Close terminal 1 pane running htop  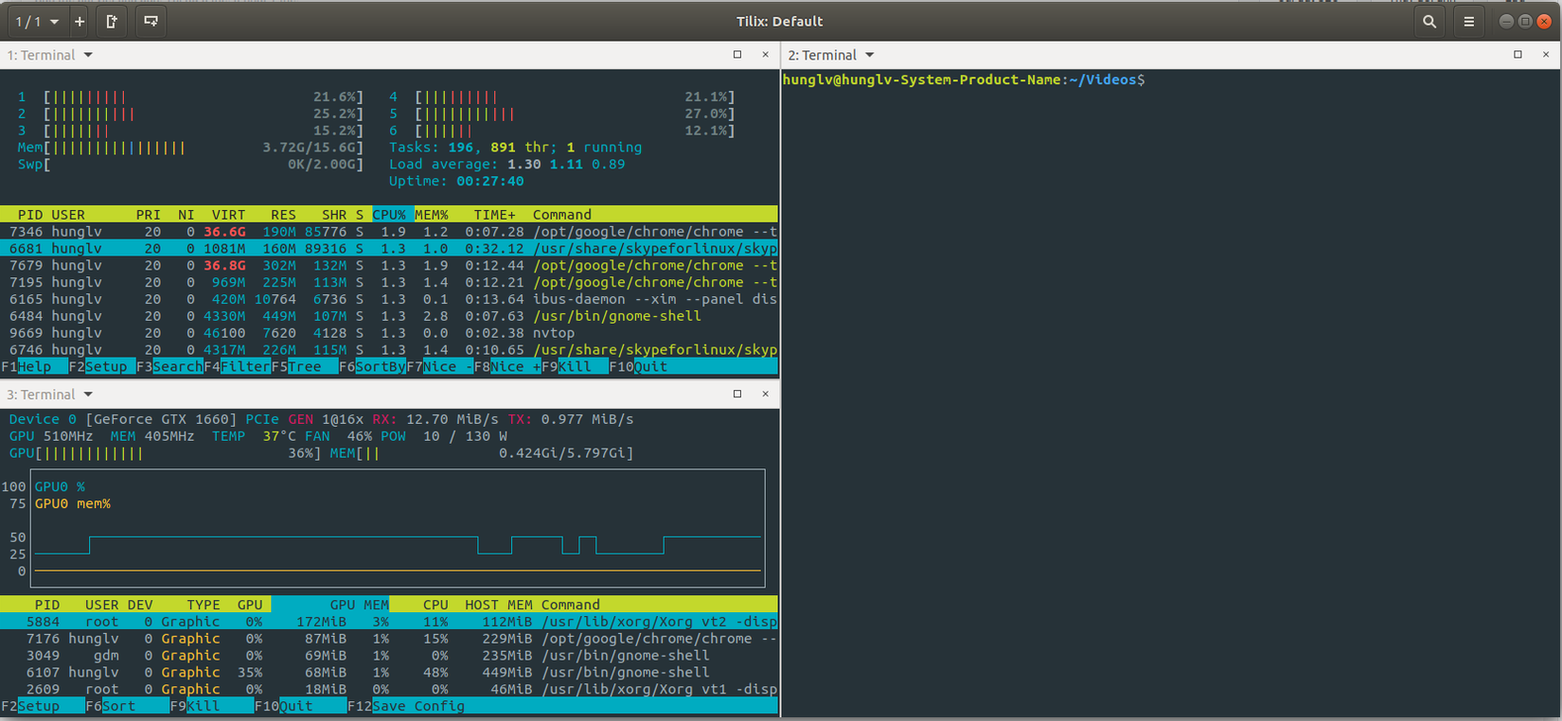(765, 55)
